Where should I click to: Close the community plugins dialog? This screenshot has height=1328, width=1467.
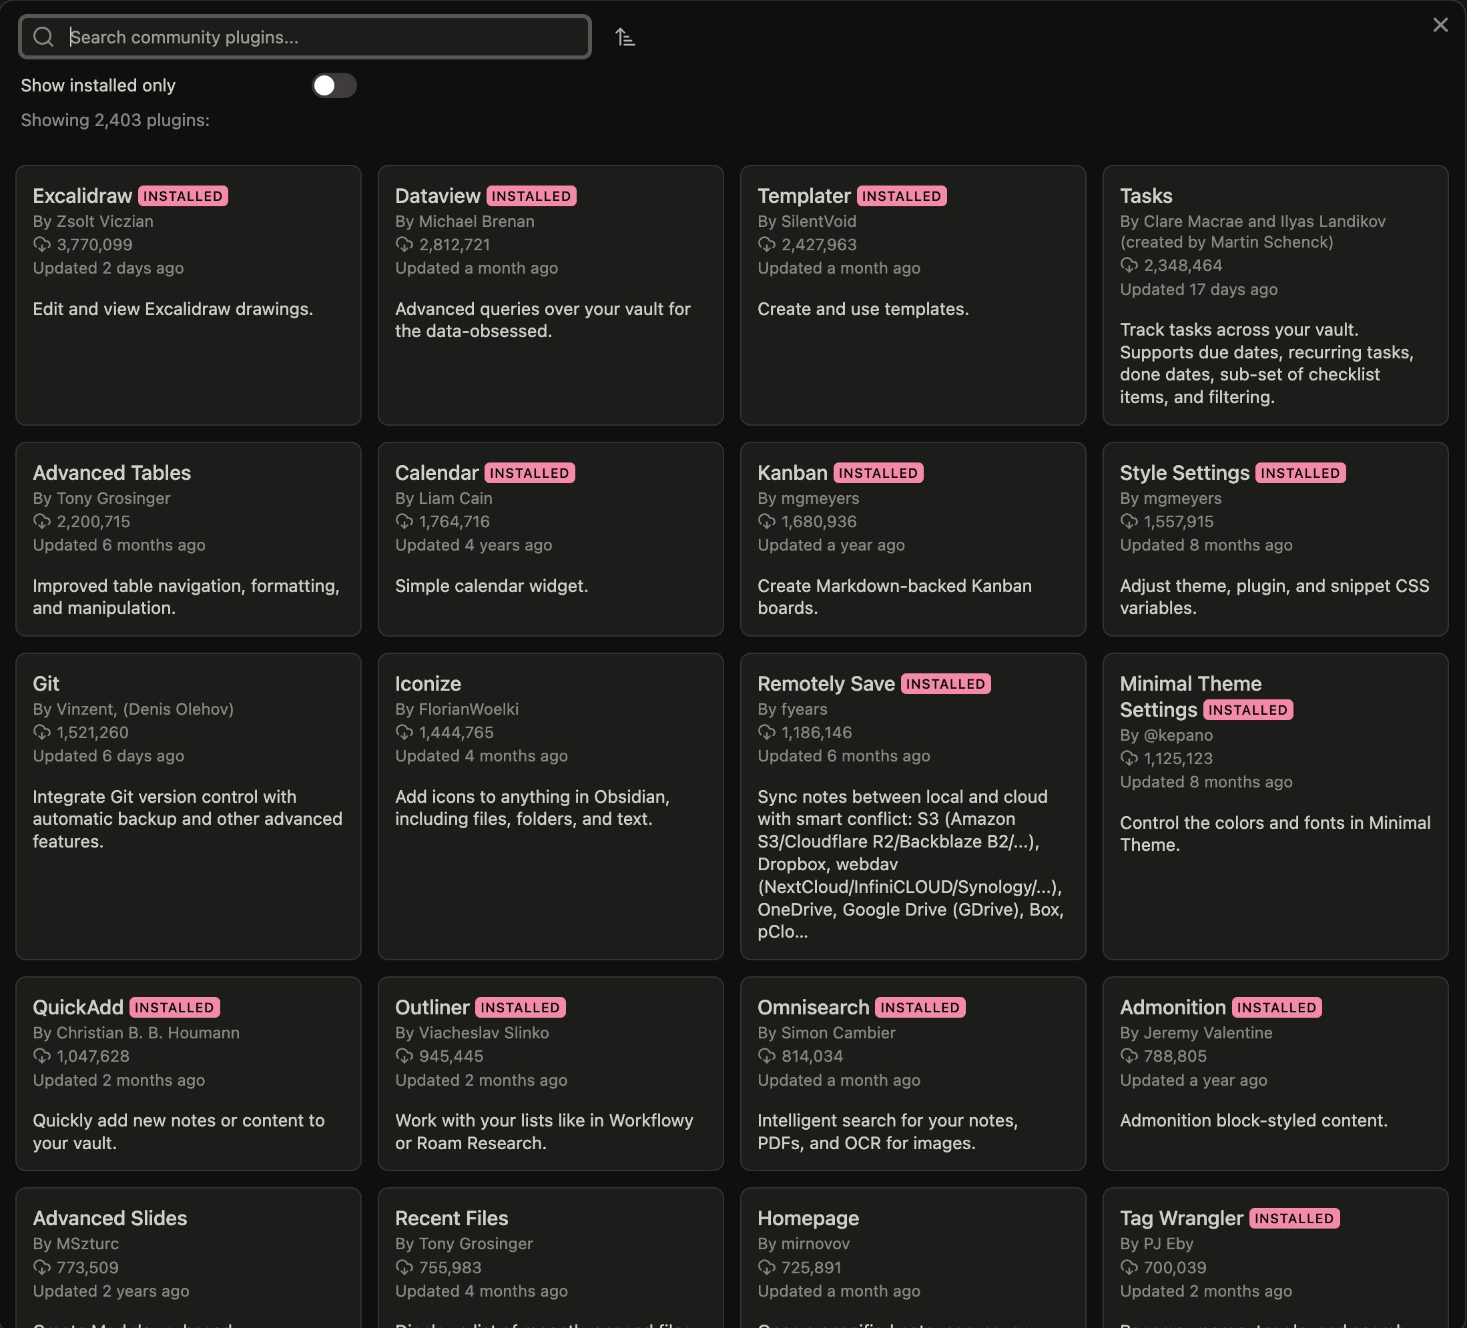1440,25
